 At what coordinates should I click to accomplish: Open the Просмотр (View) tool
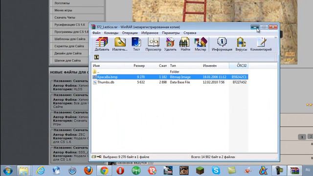coord(153,44)
